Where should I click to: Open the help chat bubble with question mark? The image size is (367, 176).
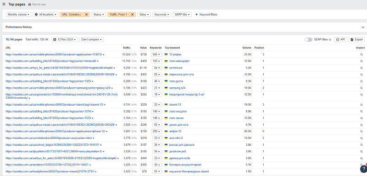pos(364,169)
